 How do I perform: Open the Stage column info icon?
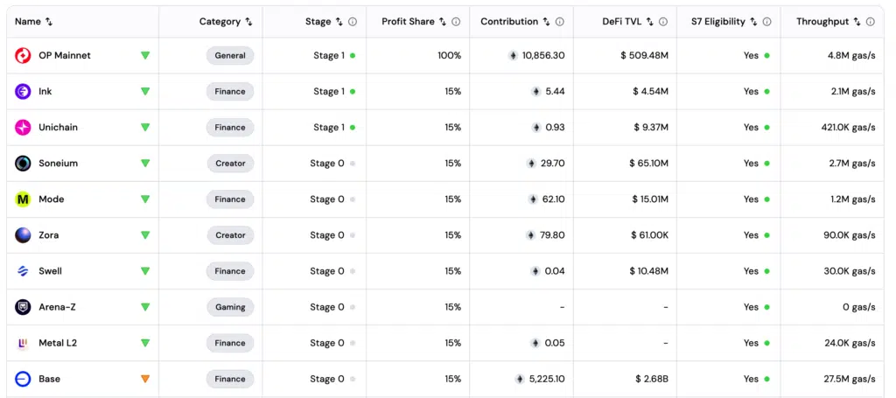[353, 22]
